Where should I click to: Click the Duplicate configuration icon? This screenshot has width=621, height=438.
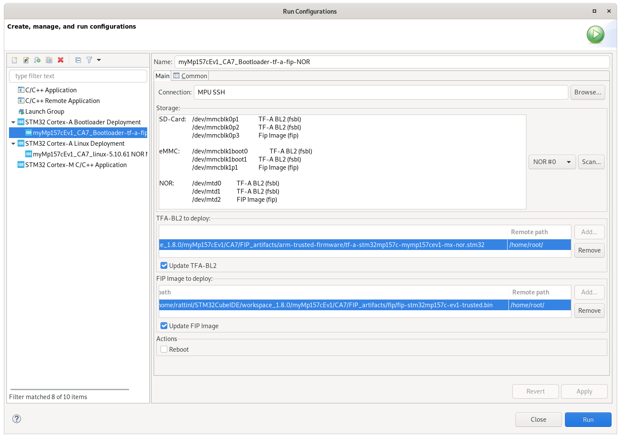[49, 60]
